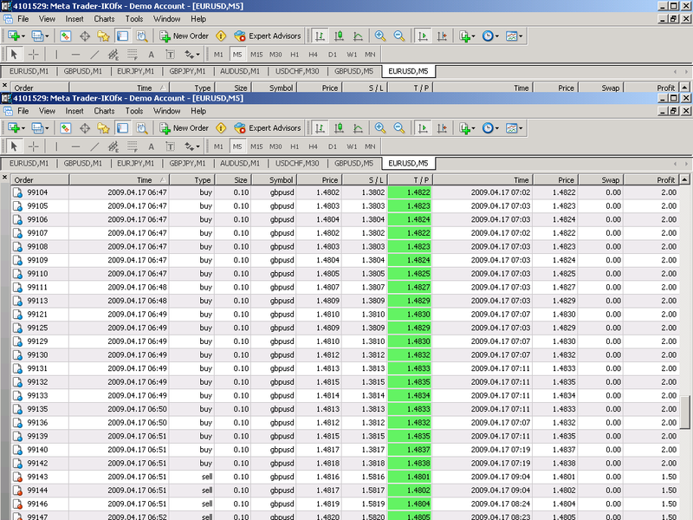Click new chart green plus icon, lower window
The image size is (693, 520).
pos(14,128)
